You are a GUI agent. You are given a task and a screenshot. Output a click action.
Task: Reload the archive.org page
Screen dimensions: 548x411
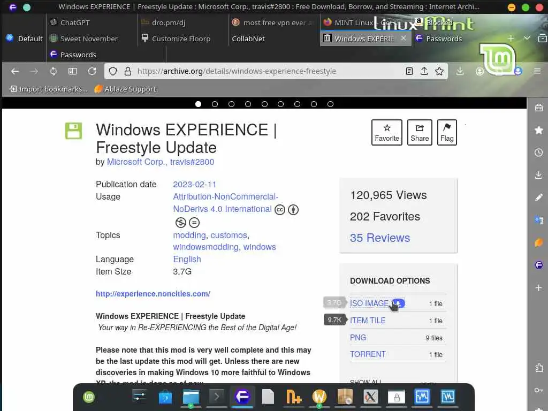92,71
